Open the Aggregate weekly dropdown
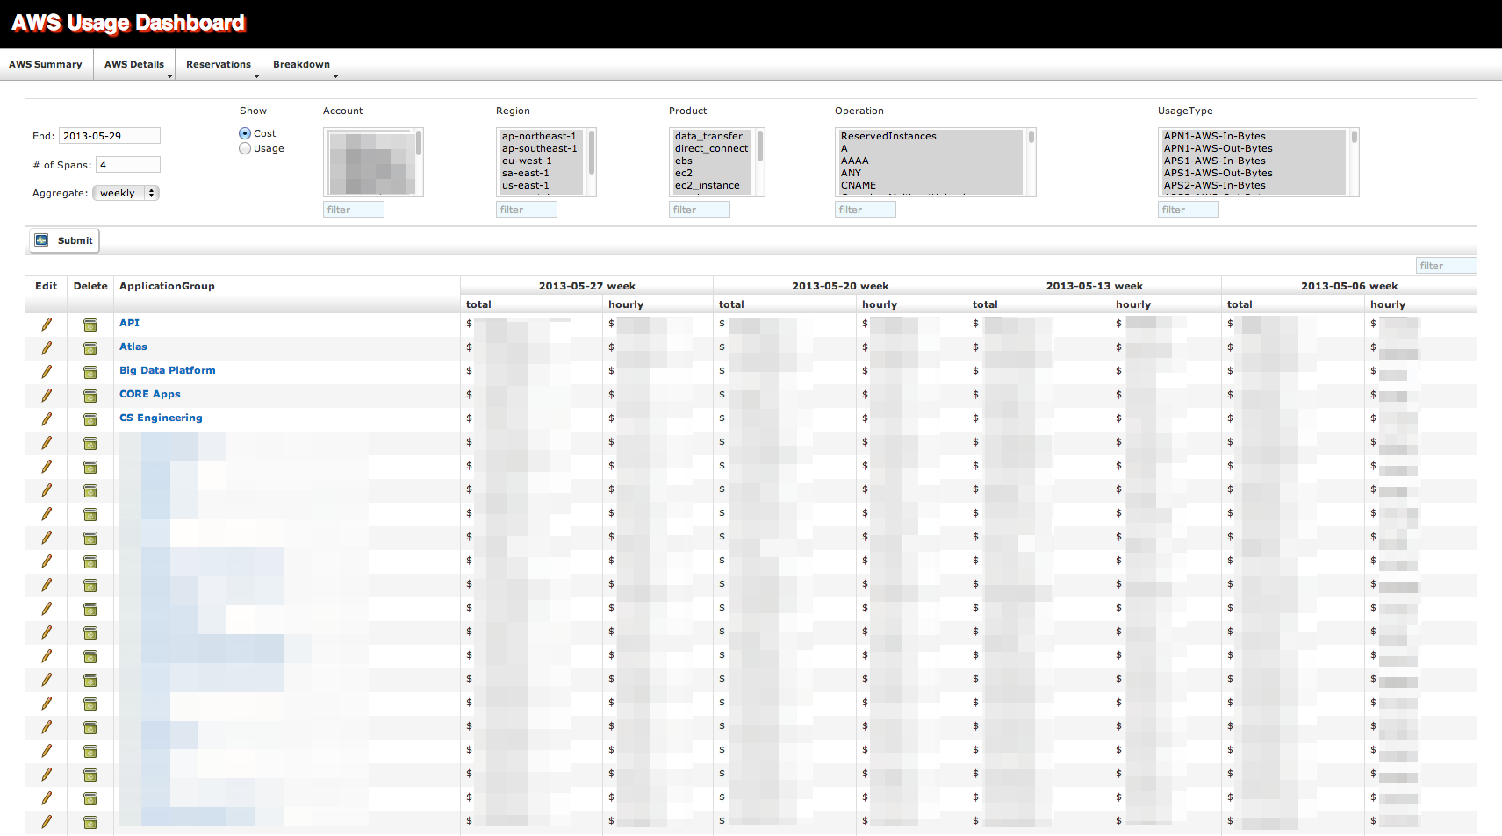 (x=126, y=193)
